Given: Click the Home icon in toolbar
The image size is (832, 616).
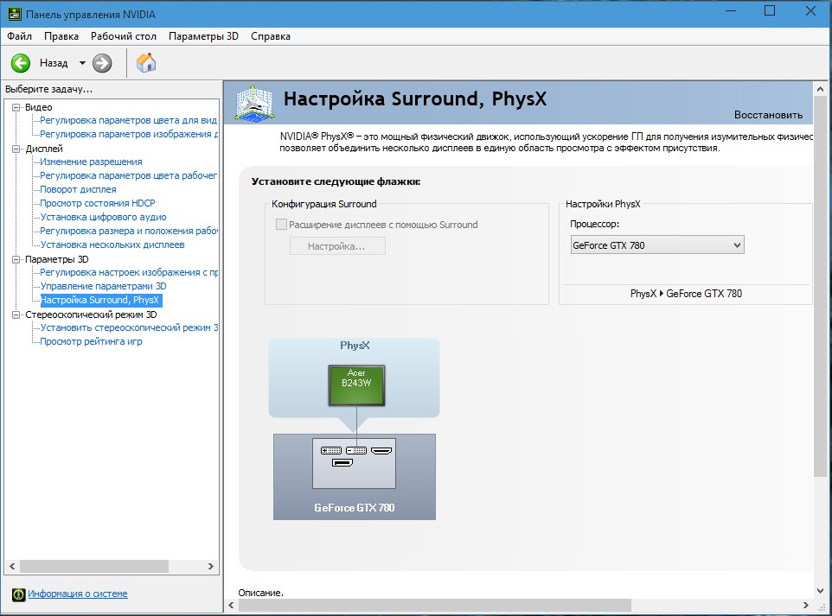Looking at the screenshot, I should pos(147,63).
